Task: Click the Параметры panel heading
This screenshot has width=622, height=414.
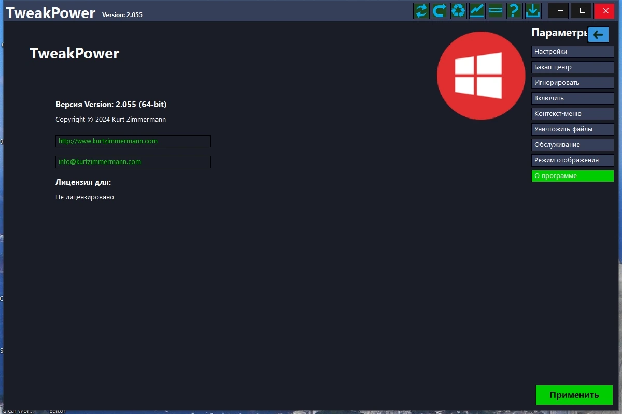Action: (x=560, y=33)
